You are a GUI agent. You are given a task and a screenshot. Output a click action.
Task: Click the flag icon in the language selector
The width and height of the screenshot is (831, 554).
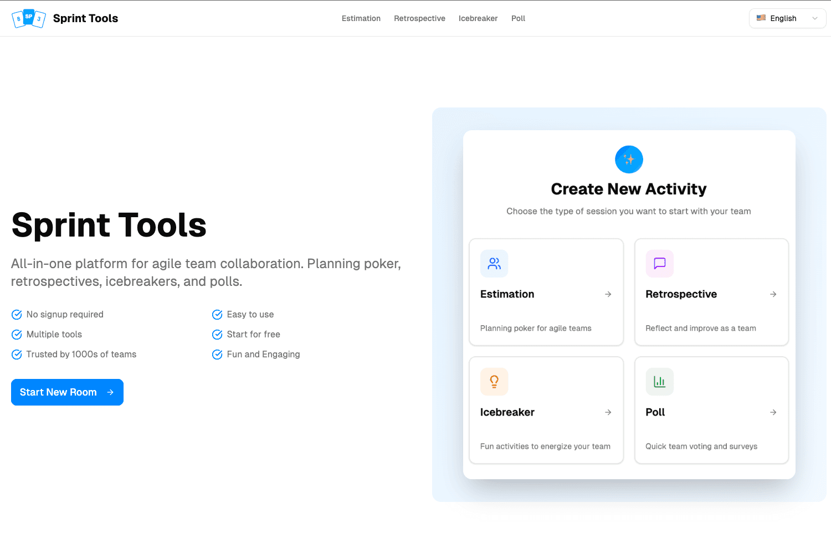(x=761, y=18)
